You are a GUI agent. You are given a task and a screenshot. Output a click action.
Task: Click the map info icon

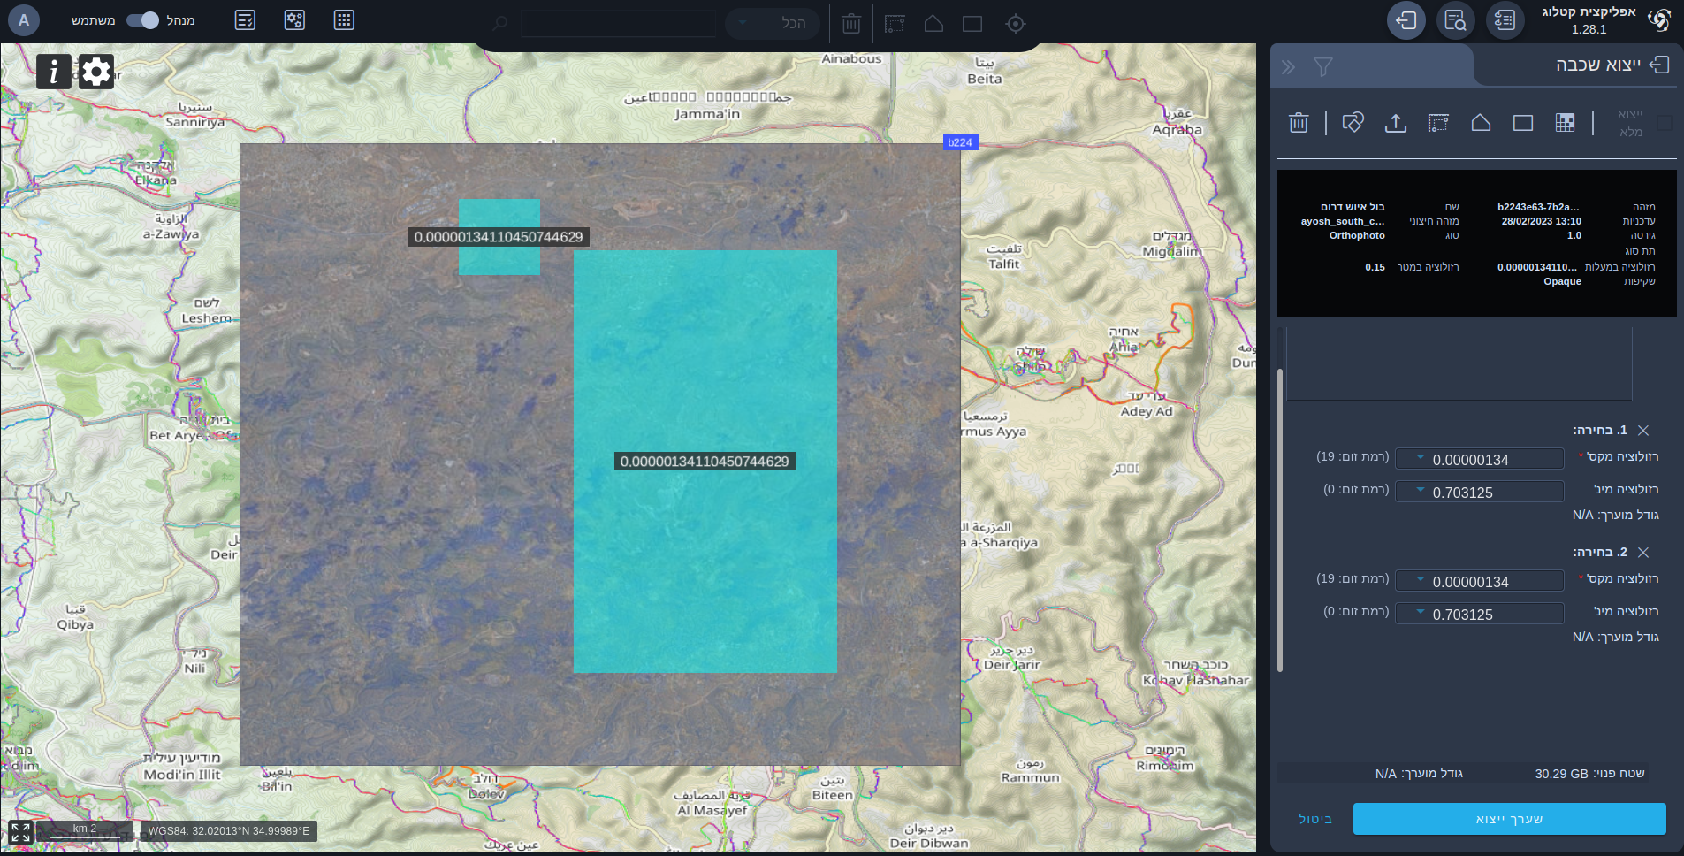[x=53, y=72]
